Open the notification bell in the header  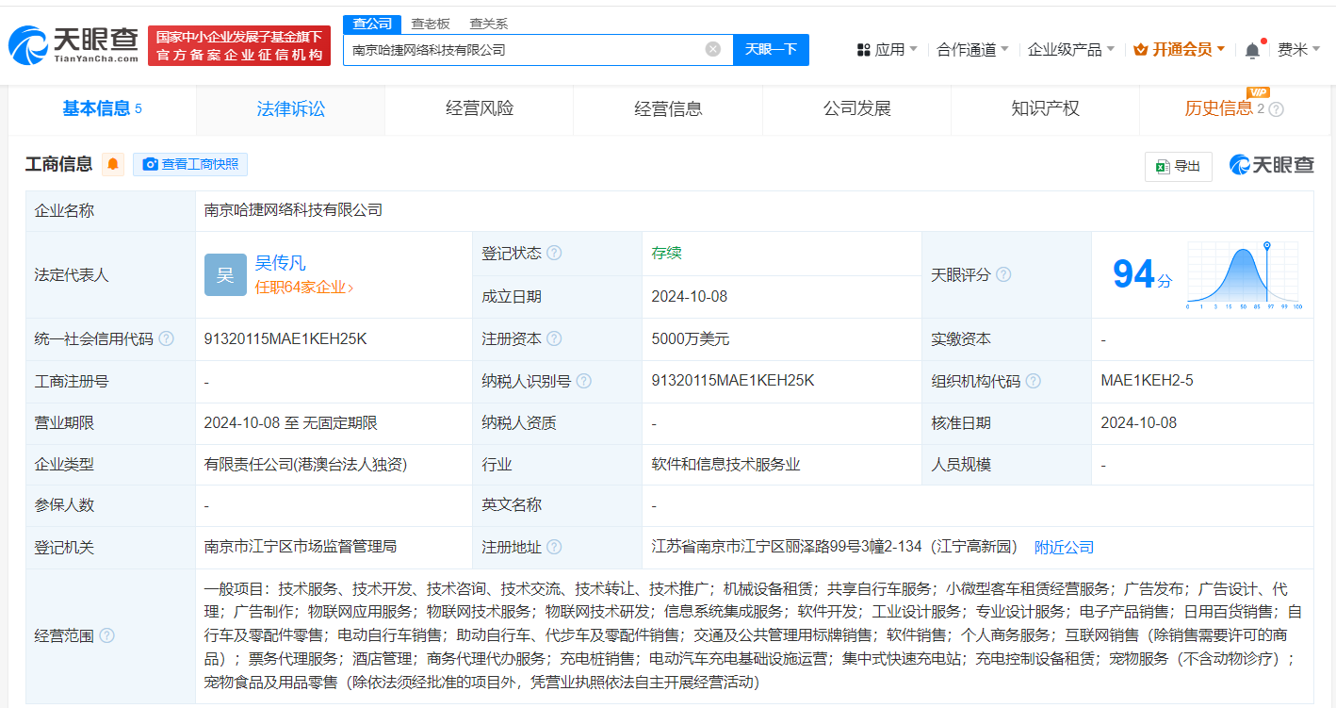tap(1252, 50)
